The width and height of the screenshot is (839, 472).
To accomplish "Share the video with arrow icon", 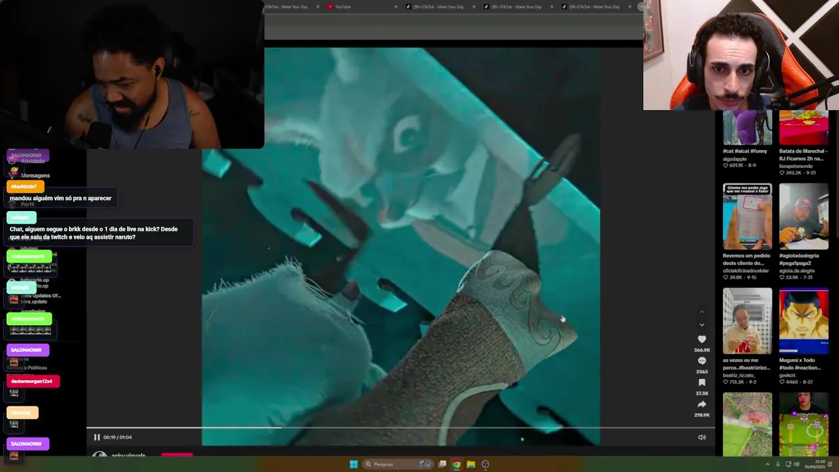I will tap(701, 404).
